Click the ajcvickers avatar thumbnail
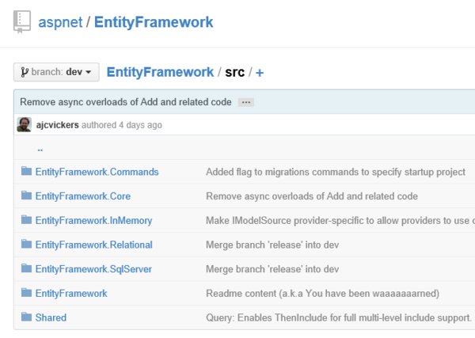 pyautogui.click(x=25, y=124)
